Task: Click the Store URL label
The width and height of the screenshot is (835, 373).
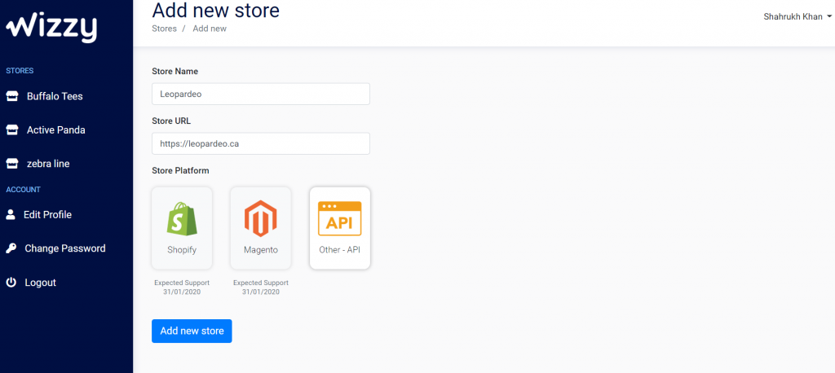Action: coord(171,121)
